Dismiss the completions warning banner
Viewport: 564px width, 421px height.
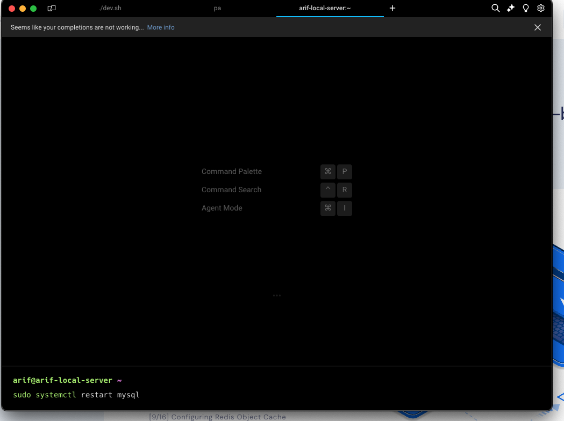tap(537, 27)
